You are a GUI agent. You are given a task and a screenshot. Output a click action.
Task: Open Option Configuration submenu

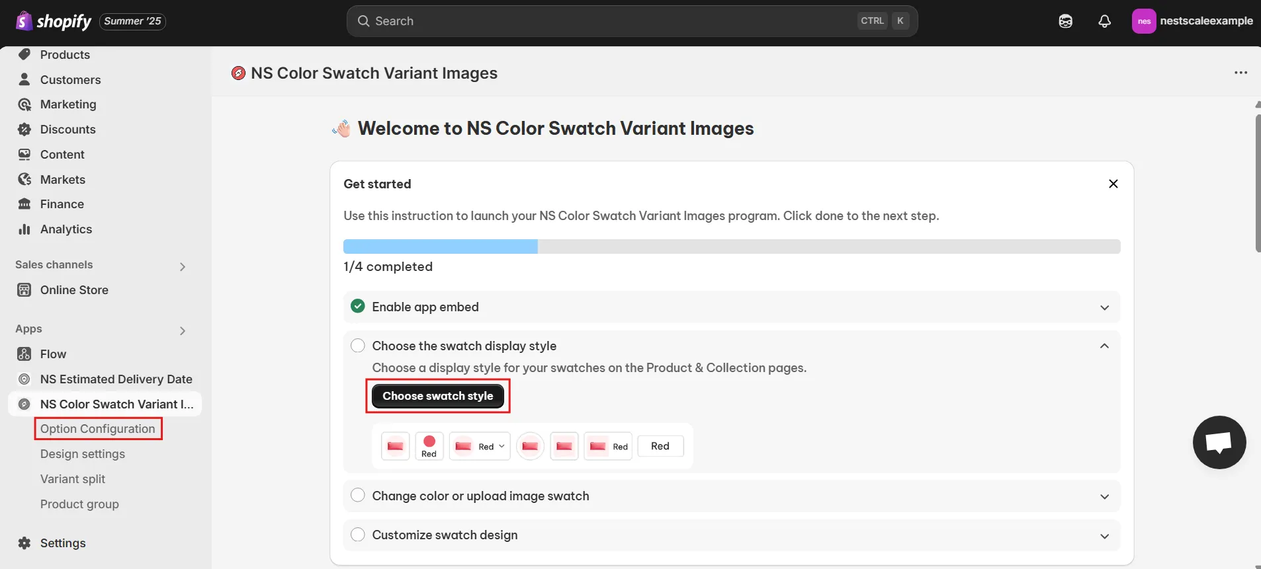98,429
